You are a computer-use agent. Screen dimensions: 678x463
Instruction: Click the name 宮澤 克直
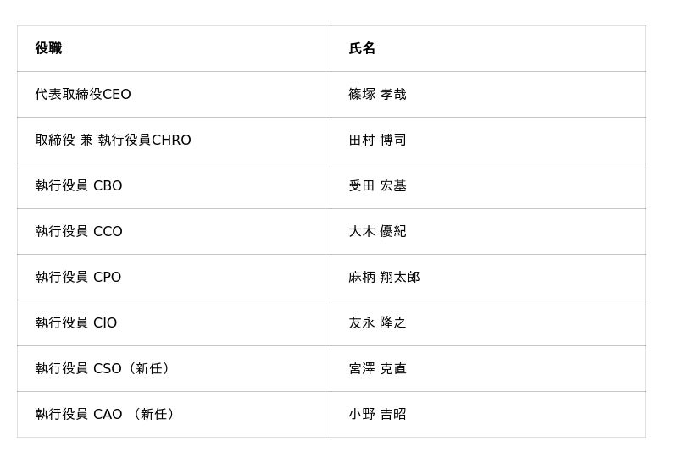click(x=377, y=369)
